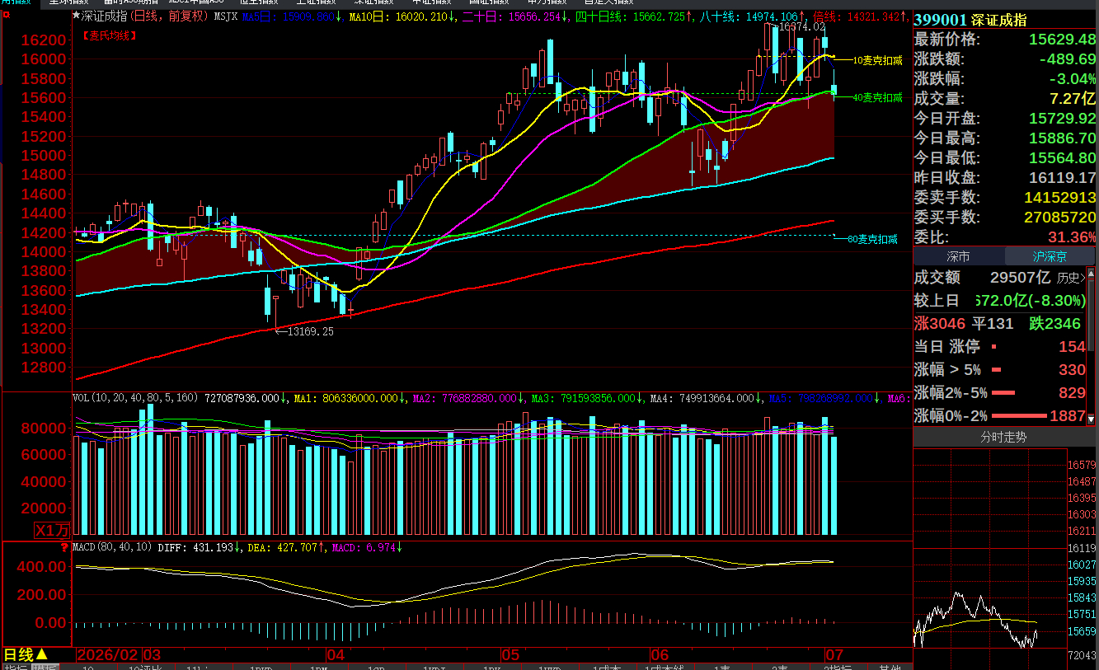Click the 05 month marker on time axis
Screen dimensions: 1099x670
coord(510,655)
